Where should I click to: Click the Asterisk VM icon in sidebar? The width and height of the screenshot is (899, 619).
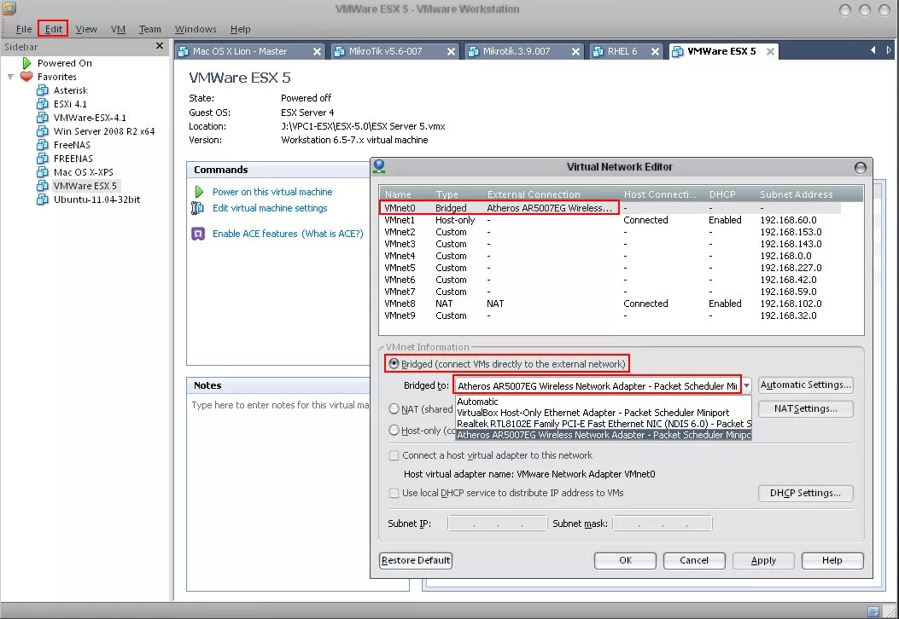tap(43, 90)
